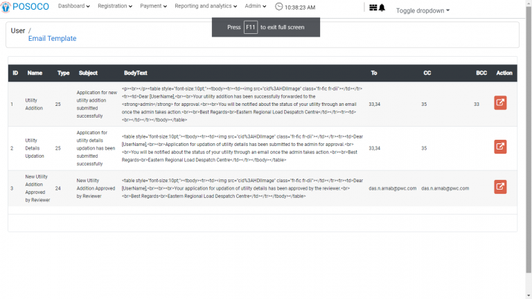
Task: Click the Name column header
Action: coord(35,73)
